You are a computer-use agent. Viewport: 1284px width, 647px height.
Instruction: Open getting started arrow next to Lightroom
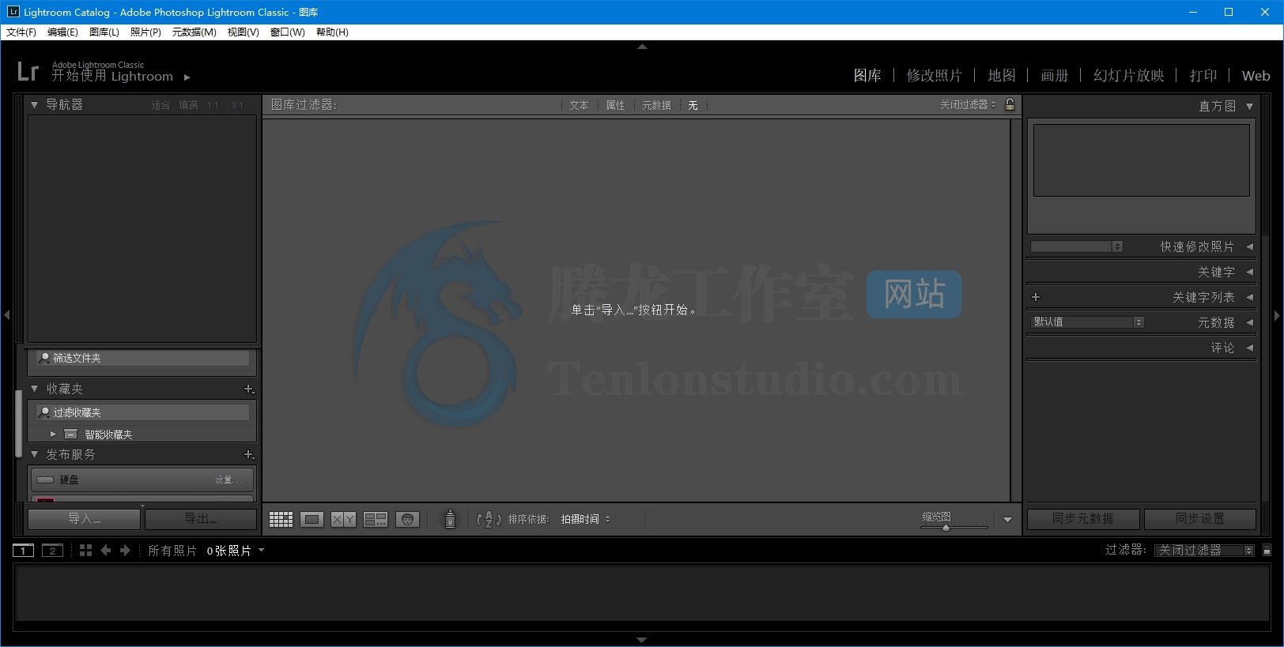click(x=187, y=77)
